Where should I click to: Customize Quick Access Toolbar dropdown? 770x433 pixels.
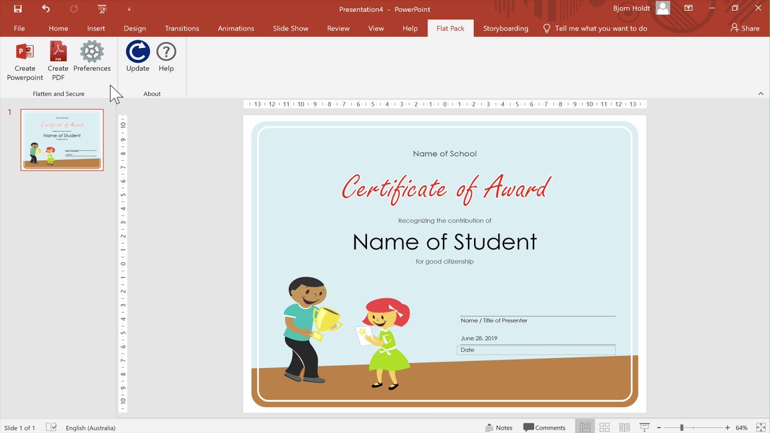[129, 9]
